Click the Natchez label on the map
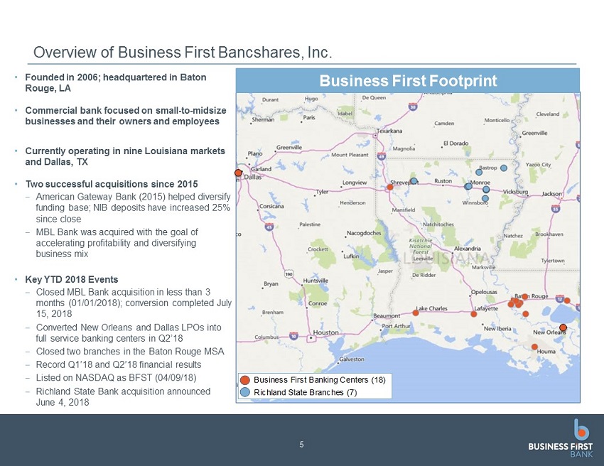The image size is (604, 466). (513, 236)
